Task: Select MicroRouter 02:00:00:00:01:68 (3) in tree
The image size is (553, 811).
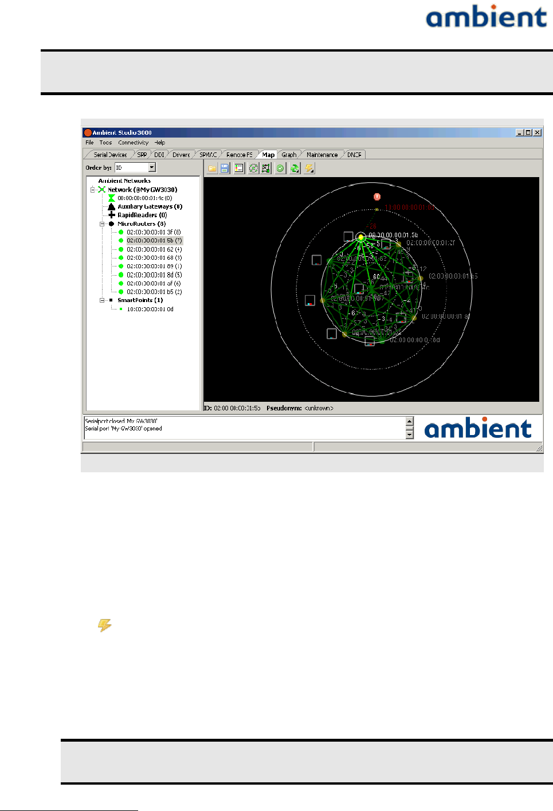Action: click(x=154, y=258)
